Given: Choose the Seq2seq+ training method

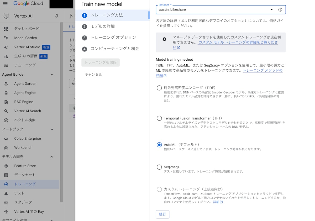Looking at the screenshot, I should point(159,167).
